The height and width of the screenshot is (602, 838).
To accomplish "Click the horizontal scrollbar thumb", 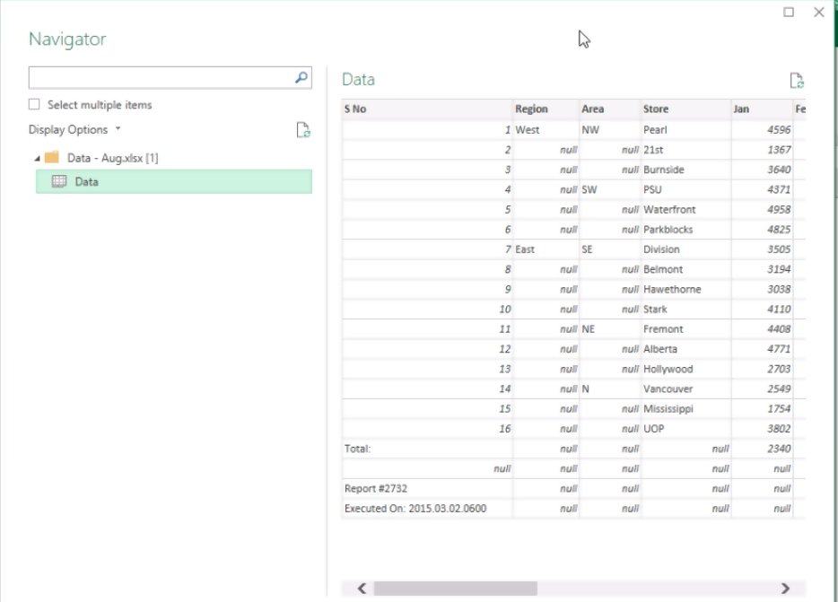I will click(x=456, y=589).
